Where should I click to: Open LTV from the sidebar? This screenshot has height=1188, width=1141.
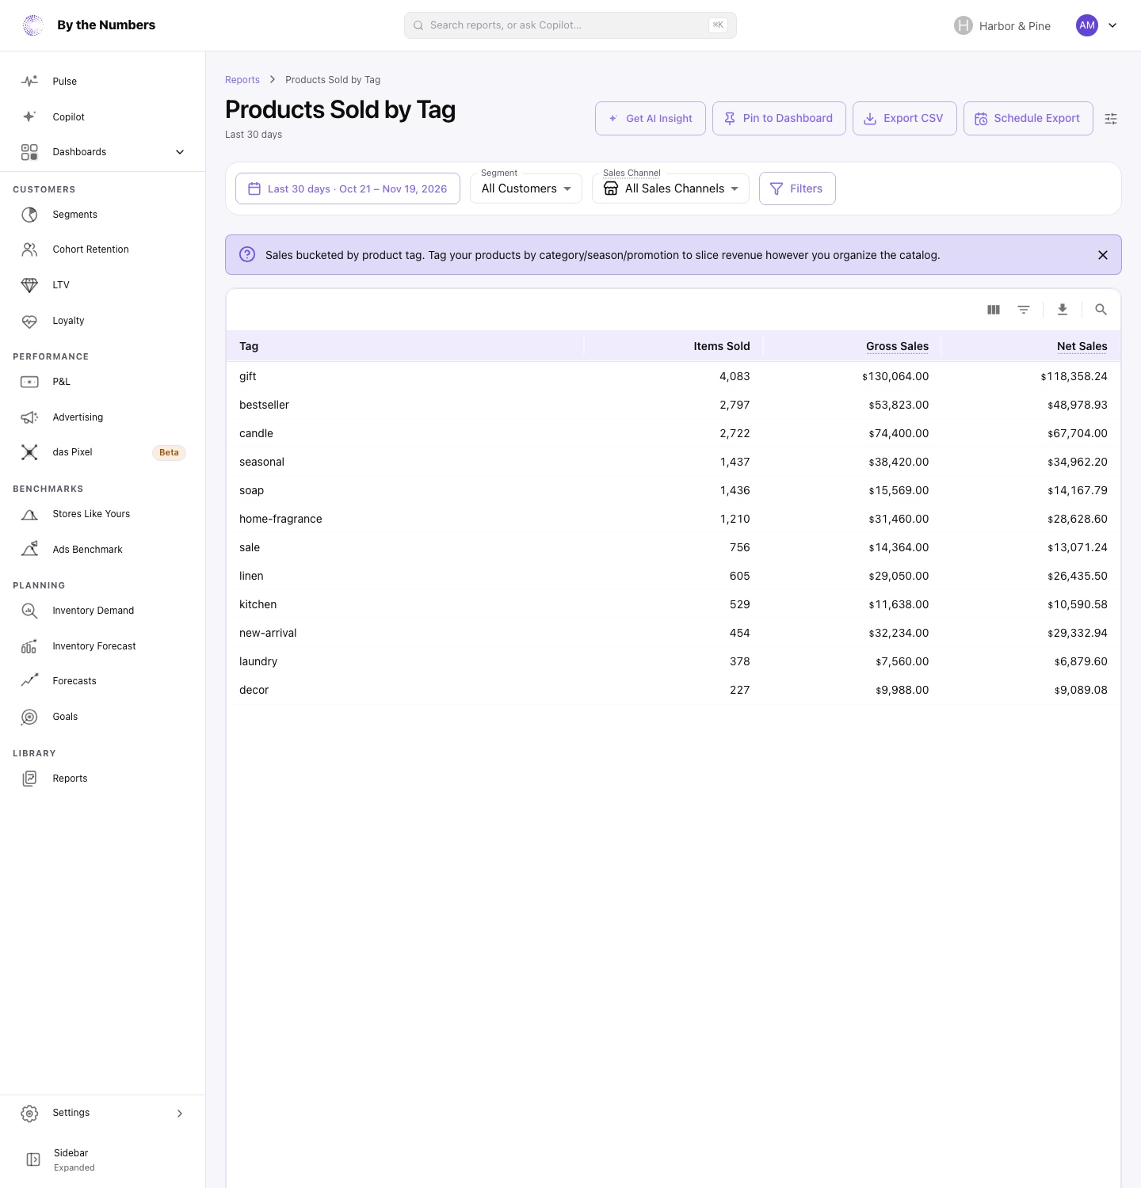(103, 285)
